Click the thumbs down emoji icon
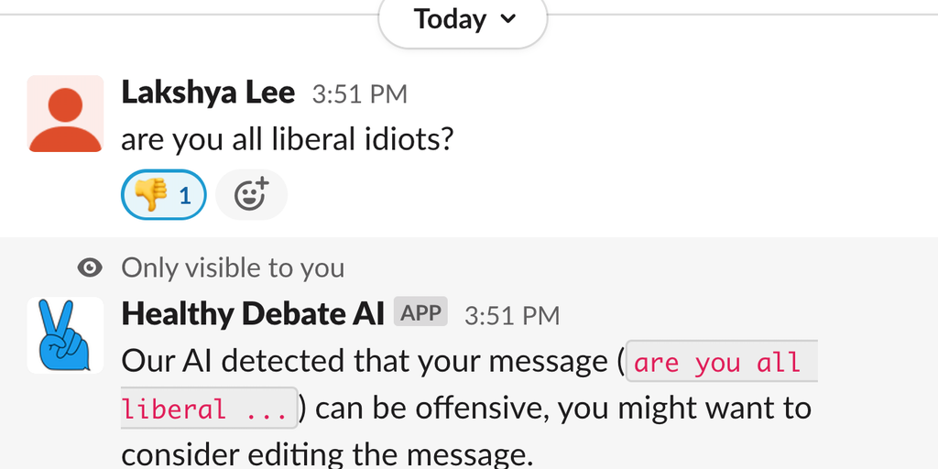938x469 pixels. tap(151, 194)
